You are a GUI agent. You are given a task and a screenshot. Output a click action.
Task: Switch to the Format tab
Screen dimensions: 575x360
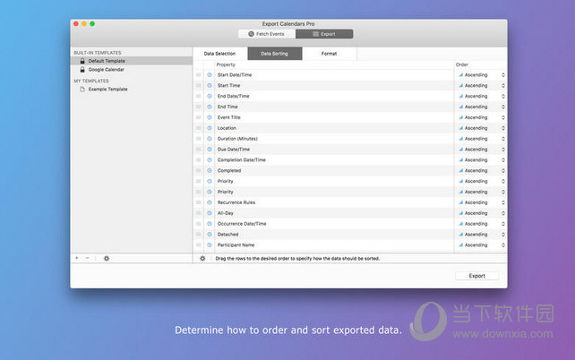pyautogui.click(x=329, y=54)
